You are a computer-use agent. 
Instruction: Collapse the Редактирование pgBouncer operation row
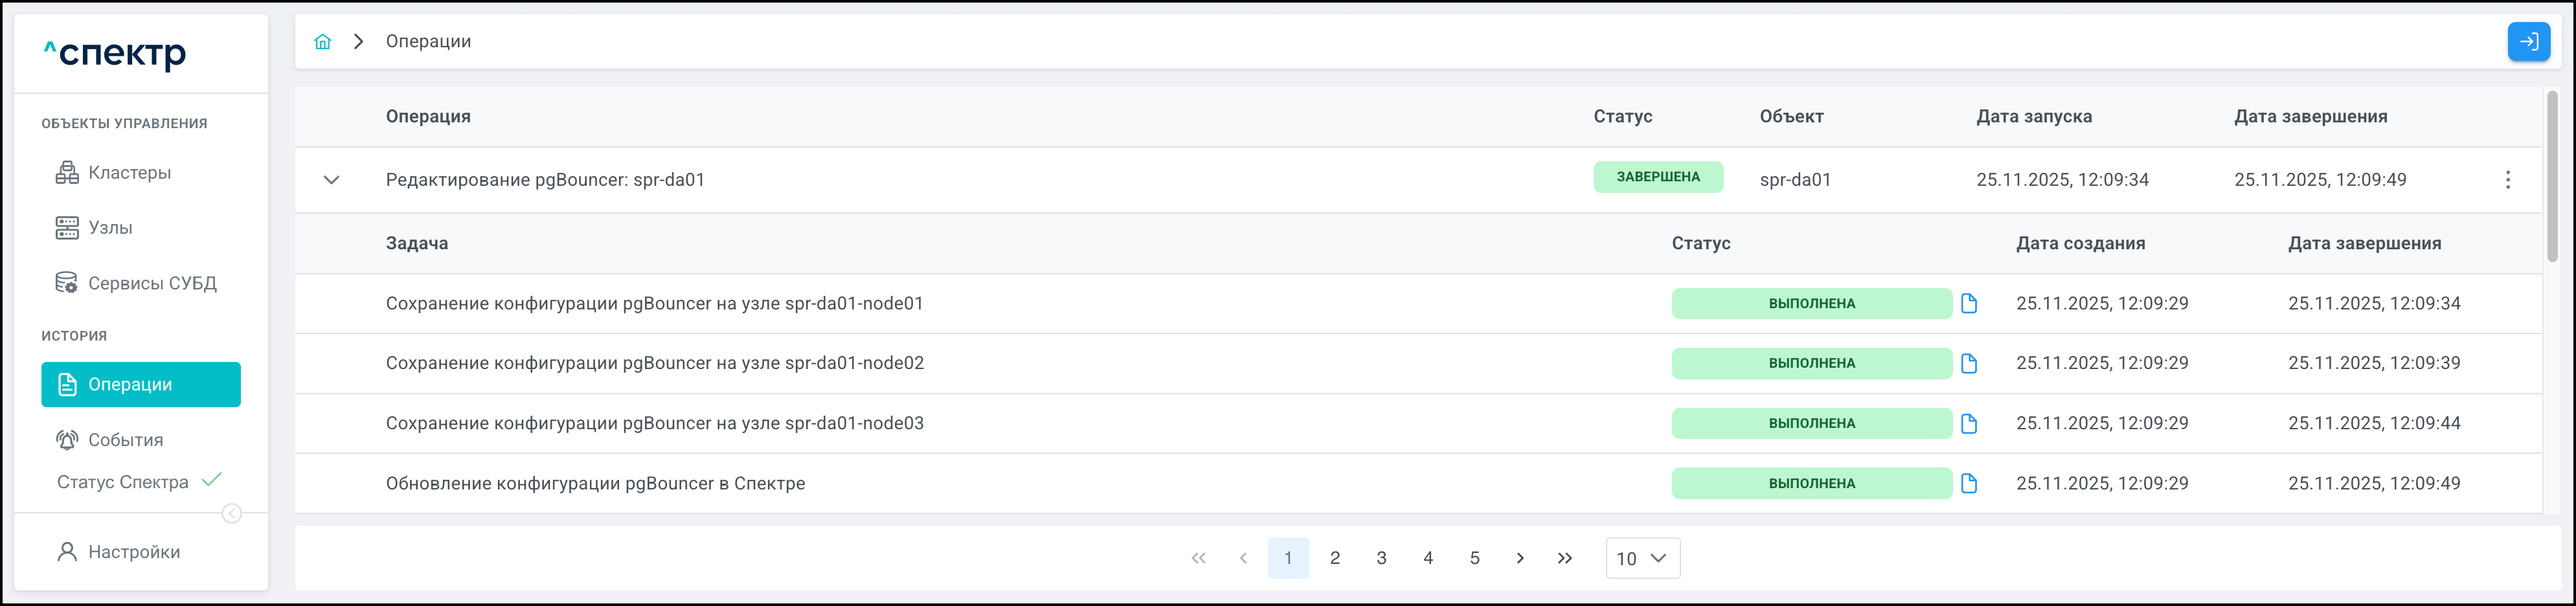(x=331, y=180)
